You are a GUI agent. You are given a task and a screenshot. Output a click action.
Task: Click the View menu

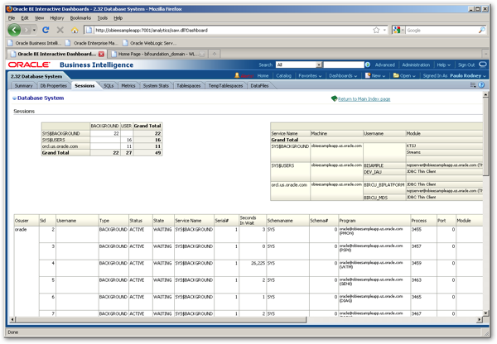coord(39,18)
